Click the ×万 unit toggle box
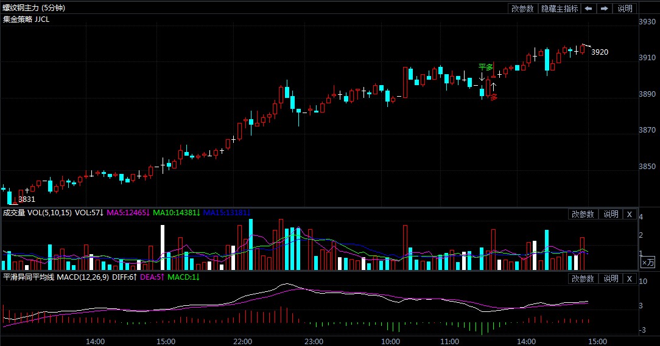 pos(648,262)
